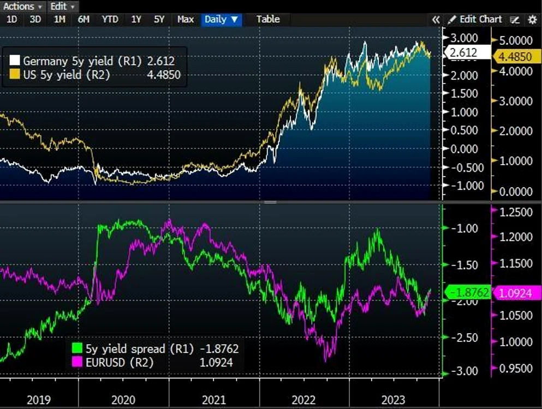Select the 1M range tab
This screenshot has height=409, width=542.
coord(59,19)
